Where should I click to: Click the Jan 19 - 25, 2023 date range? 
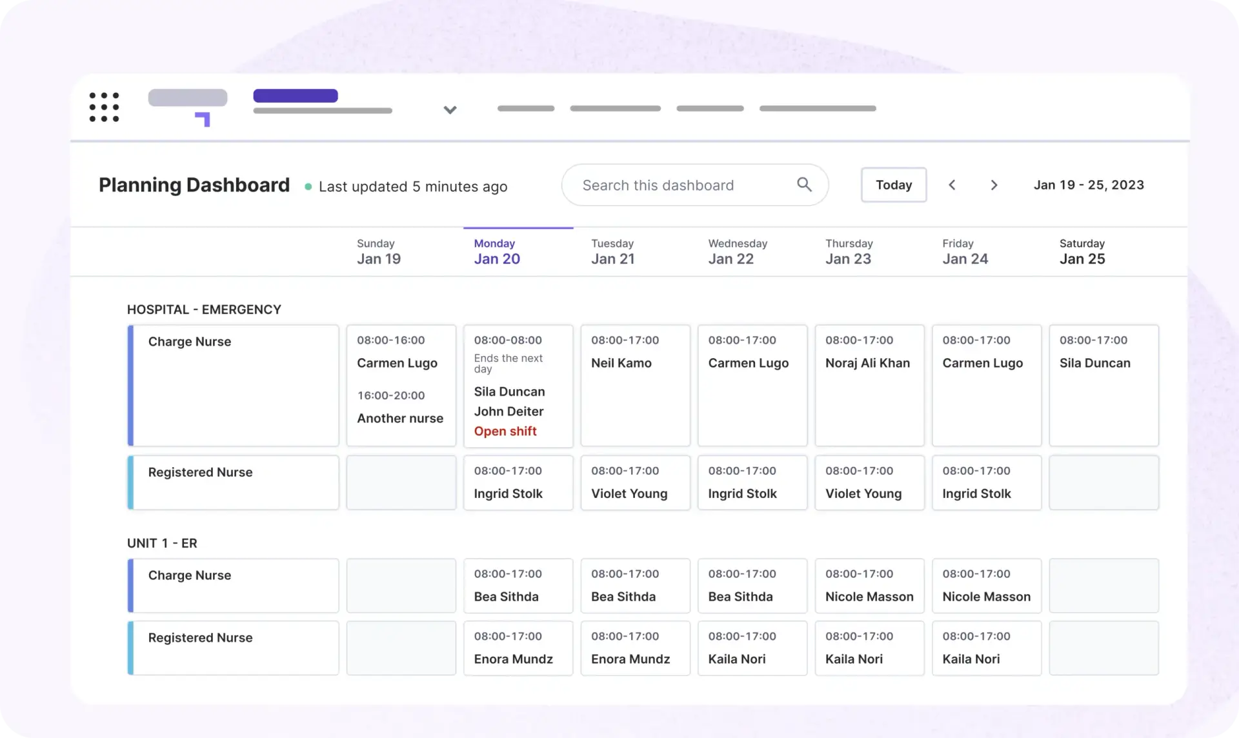[1089, 185]
